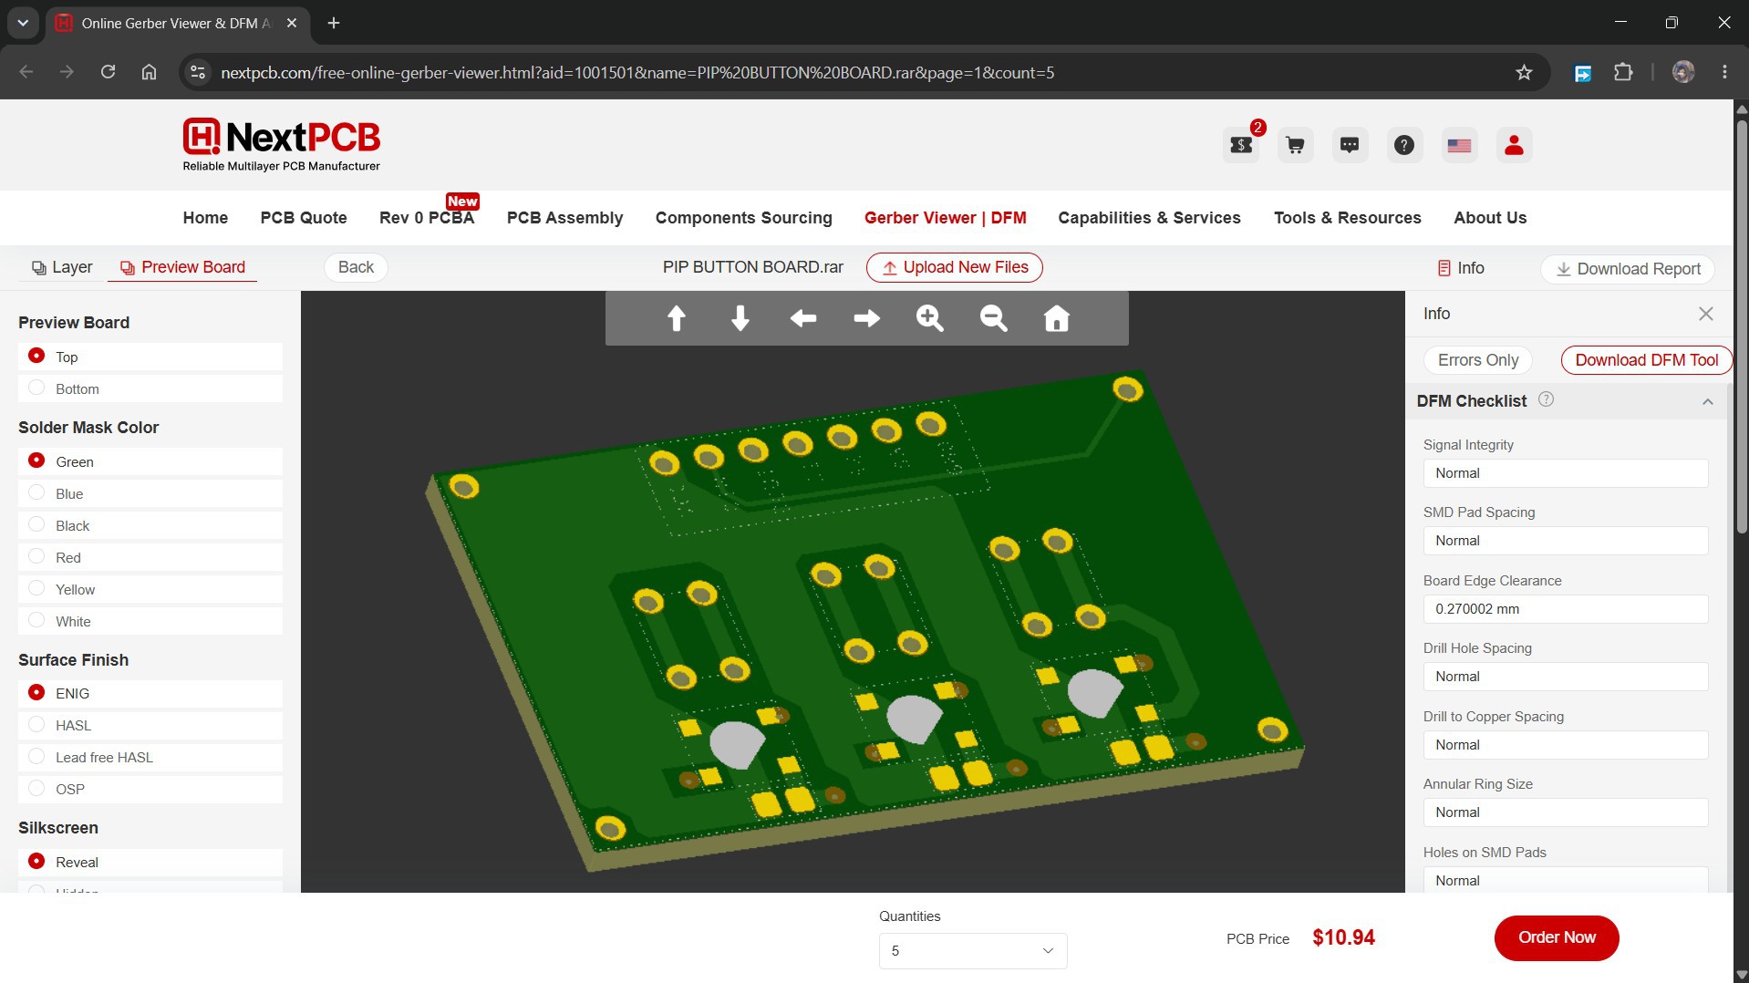Open the shopping cart icon

click(x=1295, y=145)
